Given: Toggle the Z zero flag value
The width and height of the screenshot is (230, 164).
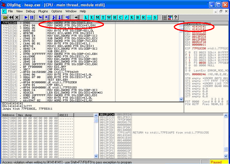Looking at the screenshot, I should 189,60.
